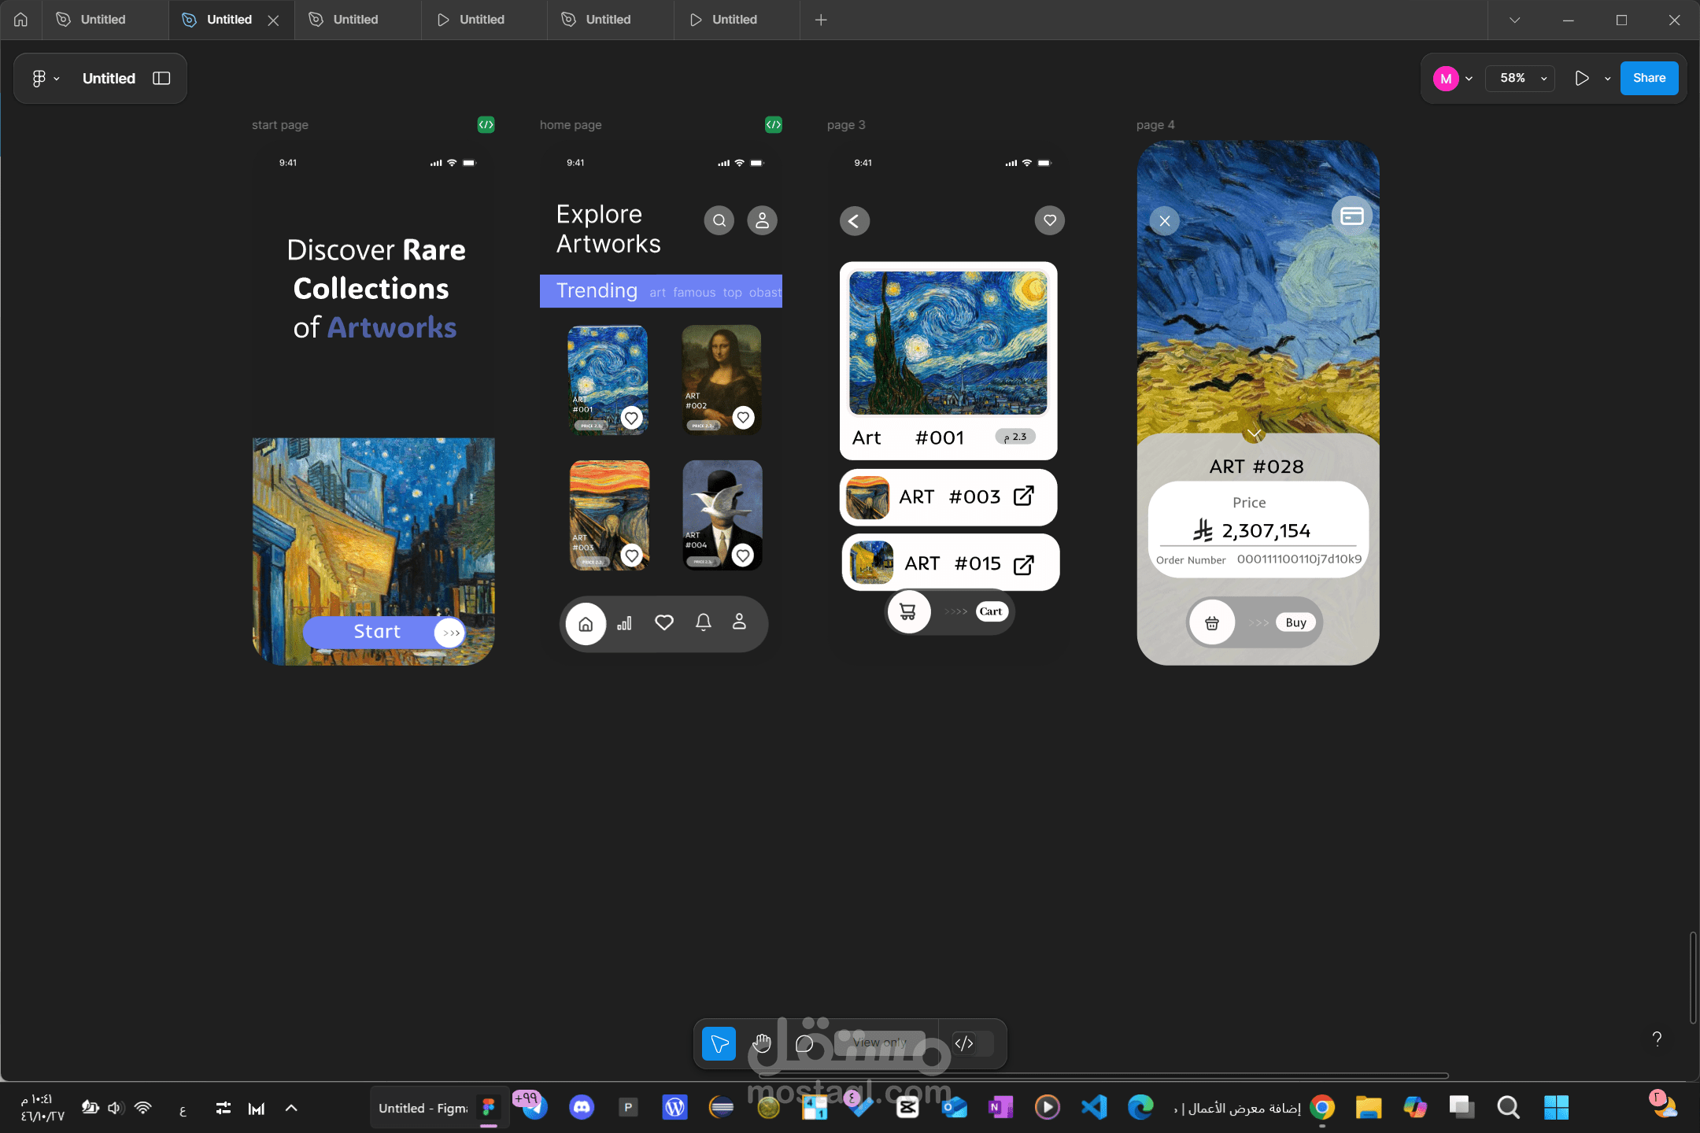Favorite the ART #004 card heart
1700x1133 pixels.
click(743, 555)
